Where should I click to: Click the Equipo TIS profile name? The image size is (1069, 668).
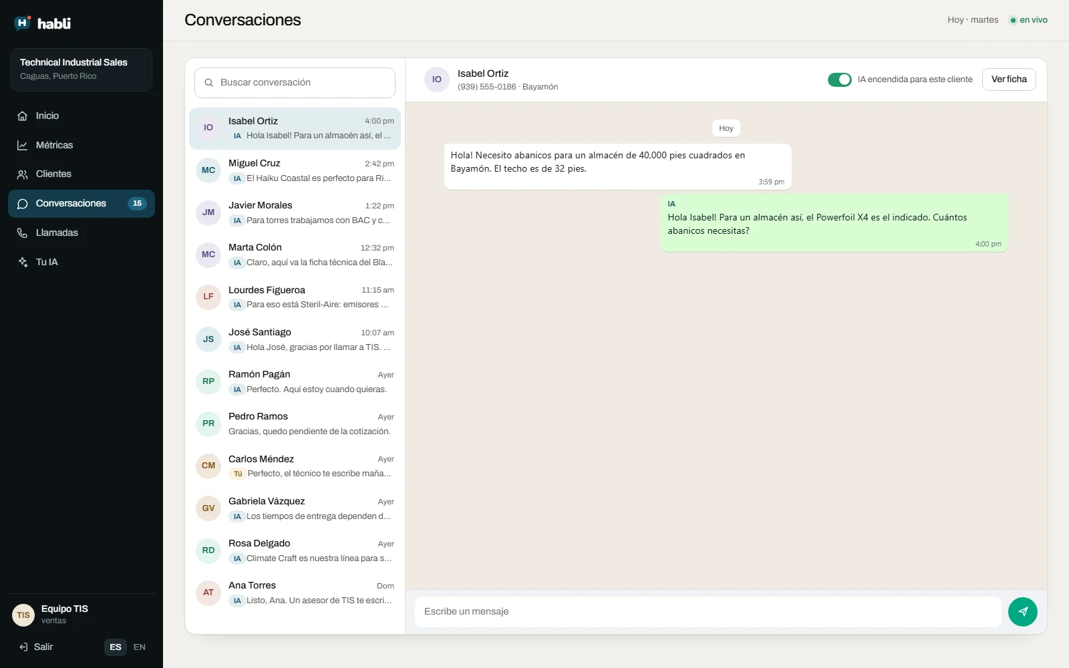coord(65,609)
